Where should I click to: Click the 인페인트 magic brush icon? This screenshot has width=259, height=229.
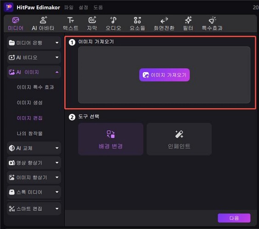pyautogui.click(x=179, y=134)
